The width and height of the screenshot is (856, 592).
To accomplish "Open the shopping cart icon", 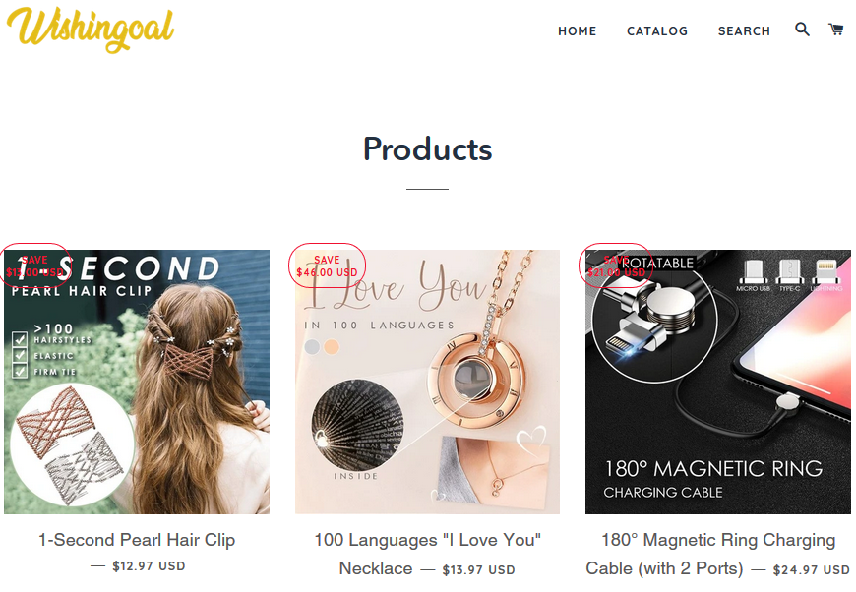I will tap(835, 29).
